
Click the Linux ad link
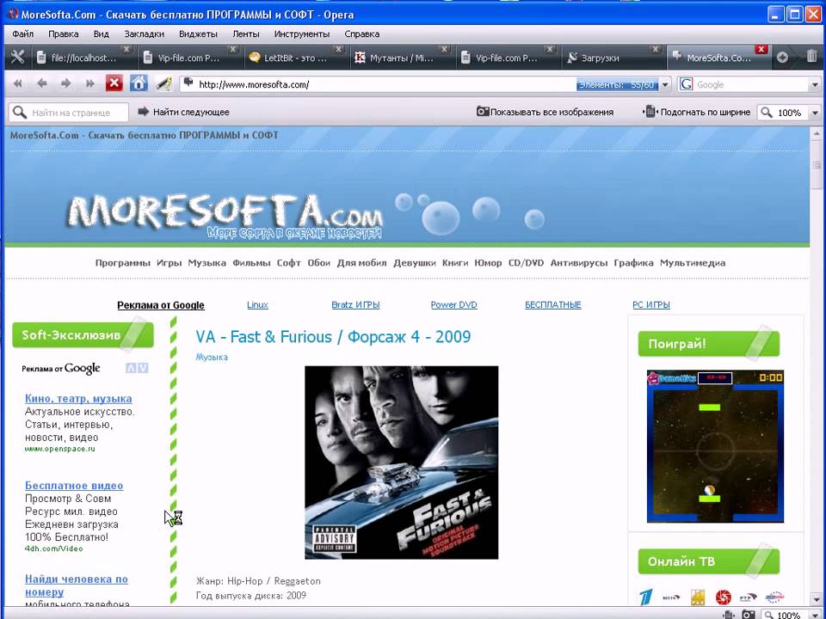(257, 304)
